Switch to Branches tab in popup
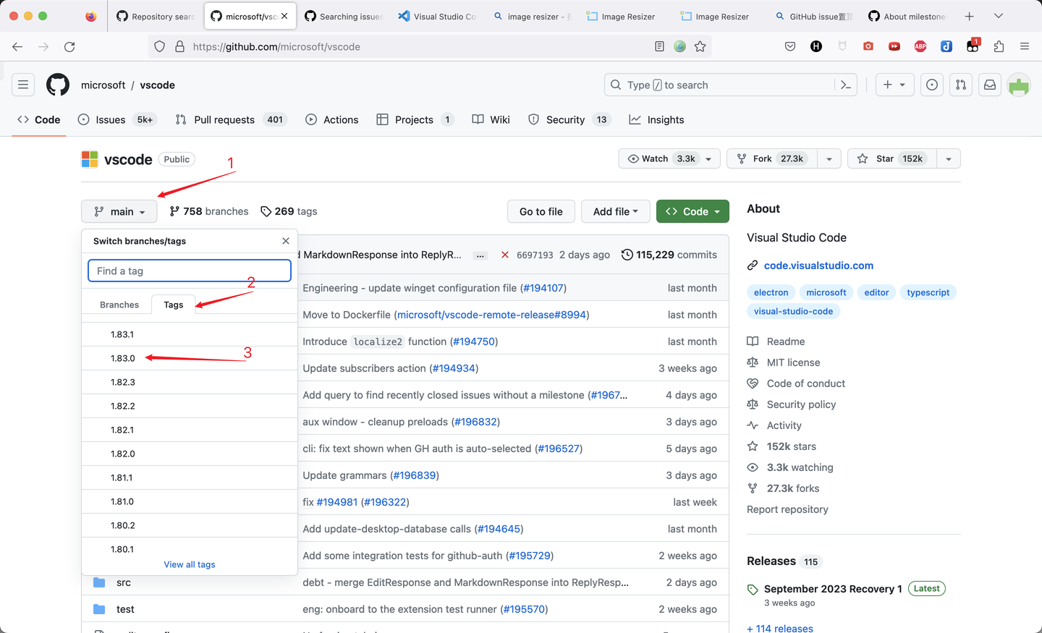1042x633 pixels. point(119,305)
